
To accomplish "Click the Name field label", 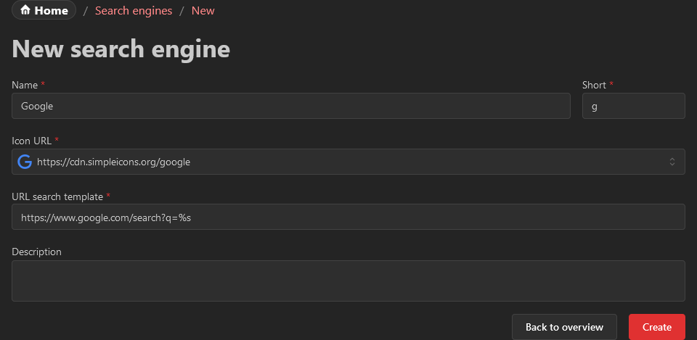I will click(x=25, y=85).
